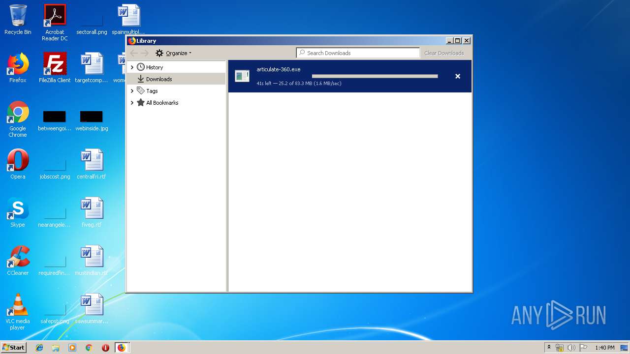Select sectorall.png desktop file

[92, 23]
